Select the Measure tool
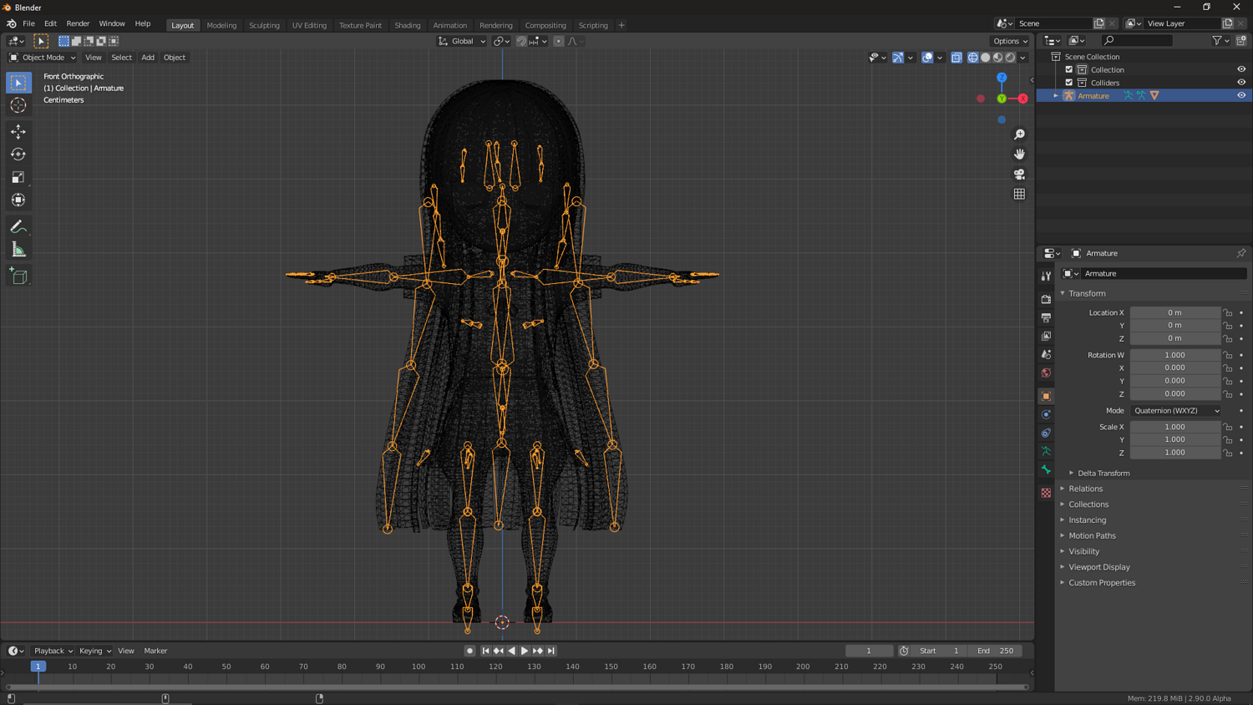The image size is (1253, 705). [18, 250]
